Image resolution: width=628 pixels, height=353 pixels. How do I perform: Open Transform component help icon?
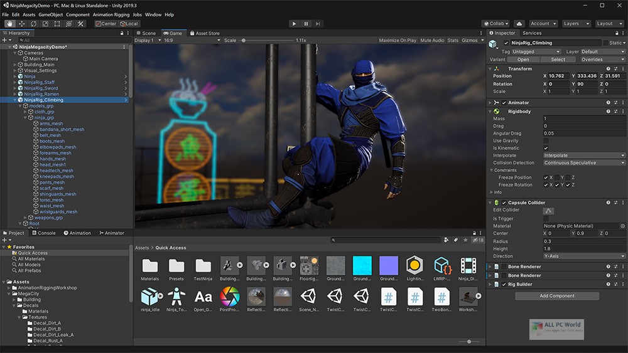click(609, 69)
